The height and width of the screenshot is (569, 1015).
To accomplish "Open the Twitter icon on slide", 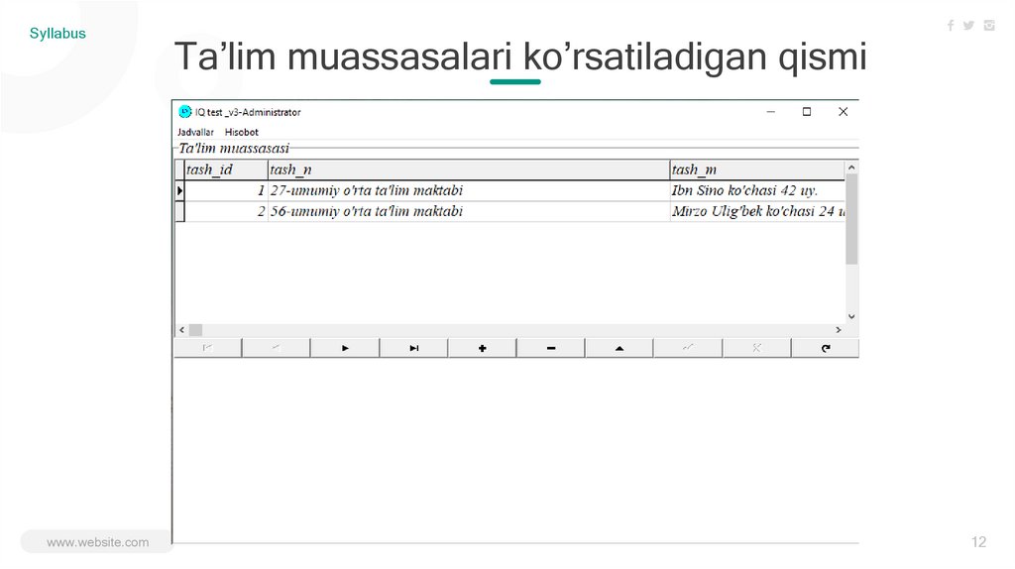I will [x=968, y=25].
